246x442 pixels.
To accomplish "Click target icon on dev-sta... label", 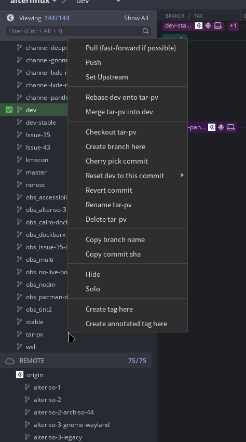I will click(208, 25).
